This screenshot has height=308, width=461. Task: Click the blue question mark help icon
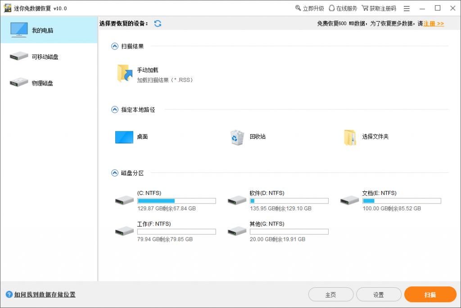pos(9,294)
